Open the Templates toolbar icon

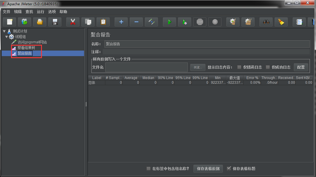click(24, 22)
